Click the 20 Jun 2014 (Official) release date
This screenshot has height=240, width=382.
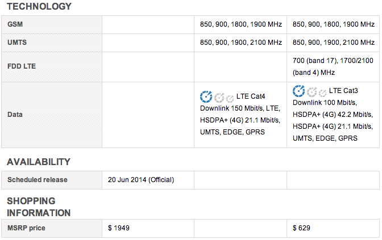point(141,180)
